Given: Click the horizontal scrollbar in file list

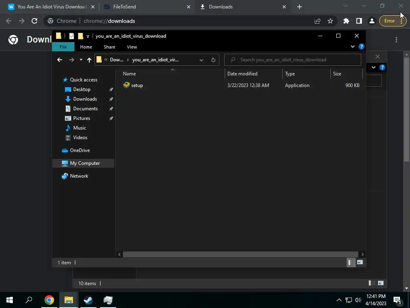Looking at the screenshot, I should pos(240,254).
